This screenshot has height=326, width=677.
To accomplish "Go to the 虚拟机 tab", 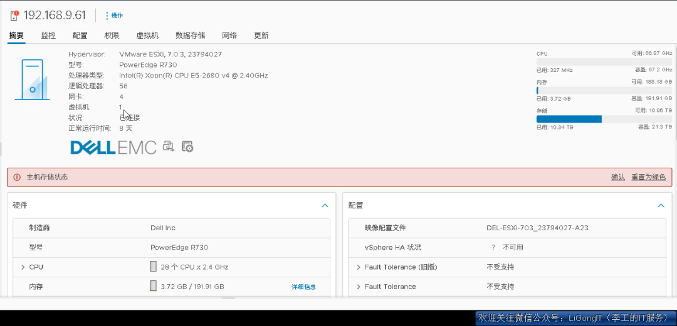I will pos(148,36).
